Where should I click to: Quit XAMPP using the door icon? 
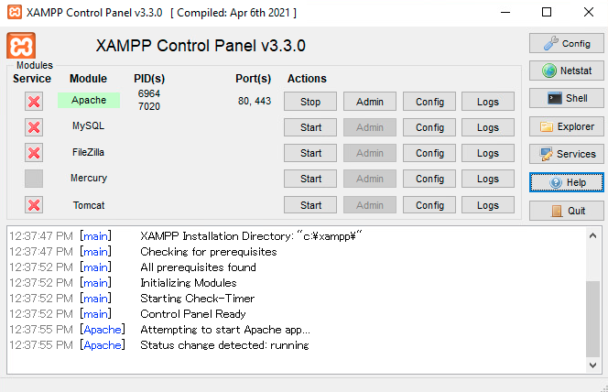click(x=567, y=211)
